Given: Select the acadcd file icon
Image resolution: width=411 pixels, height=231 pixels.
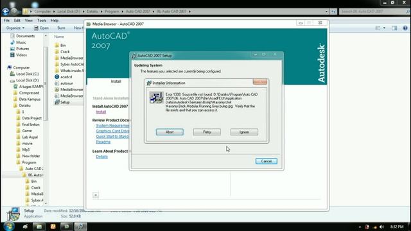Looking at the screenshot, I should coord(57,77).
